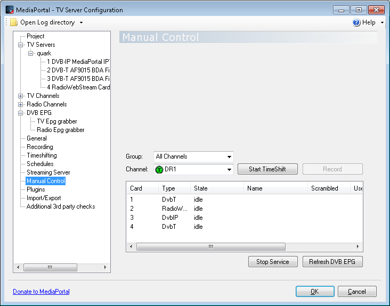Image resolution: width=390 pixels, height=306 pixels.
Task: Click the tree panel scroll right arrow
Action: click(105, 268)
